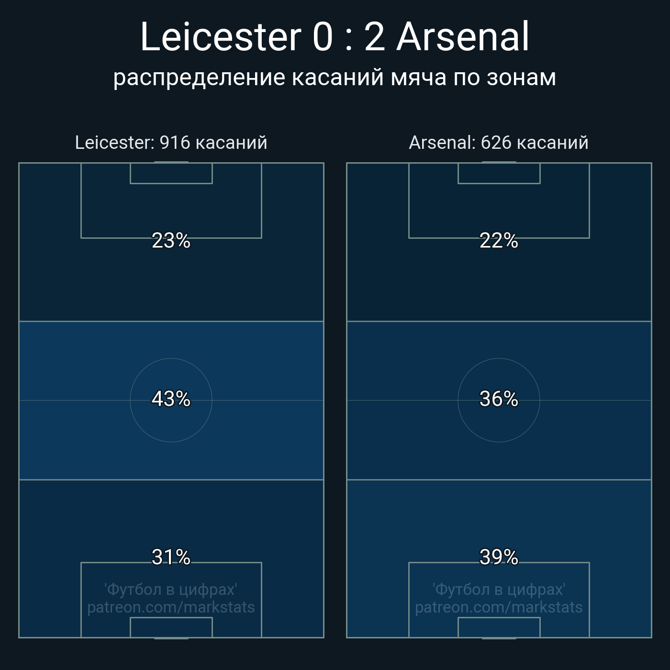Click Leicester's 31% defensive zone label
The width and height of the screenshot is (670, 670).
[x=171, y=557]
